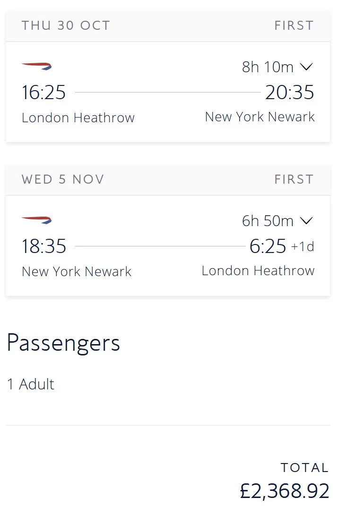
Task: Click the Passengers heading
Action: tap(64, 343)
